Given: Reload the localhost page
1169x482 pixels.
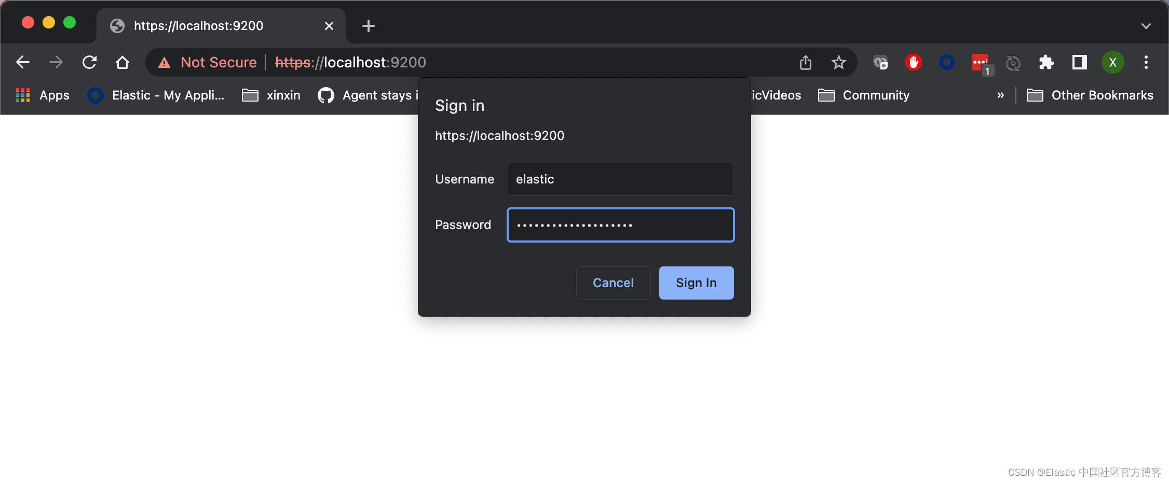Looking at the screenshot, I should click(89, 63).
